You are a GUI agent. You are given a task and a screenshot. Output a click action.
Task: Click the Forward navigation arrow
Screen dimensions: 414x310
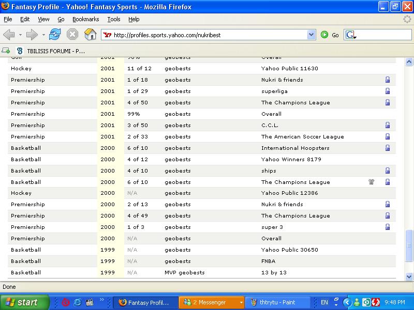point(32,35)
